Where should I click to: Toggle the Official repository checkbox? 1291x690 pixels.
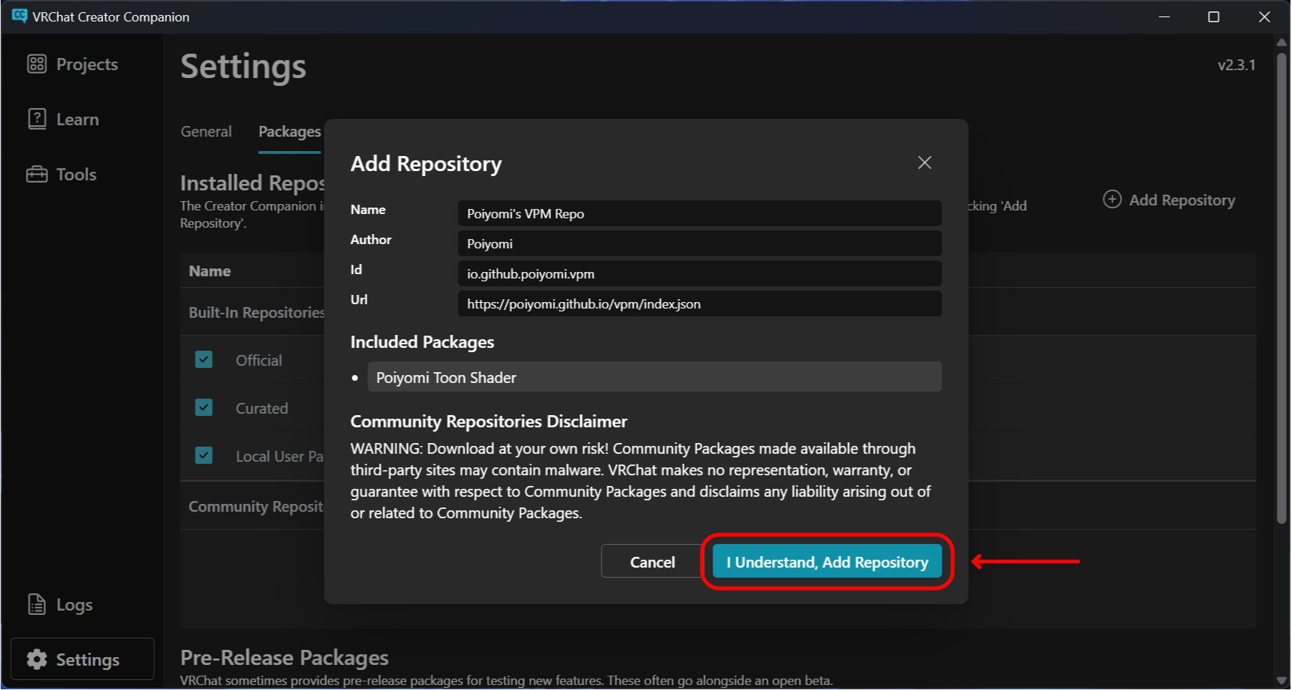click(x=204, y=360)
